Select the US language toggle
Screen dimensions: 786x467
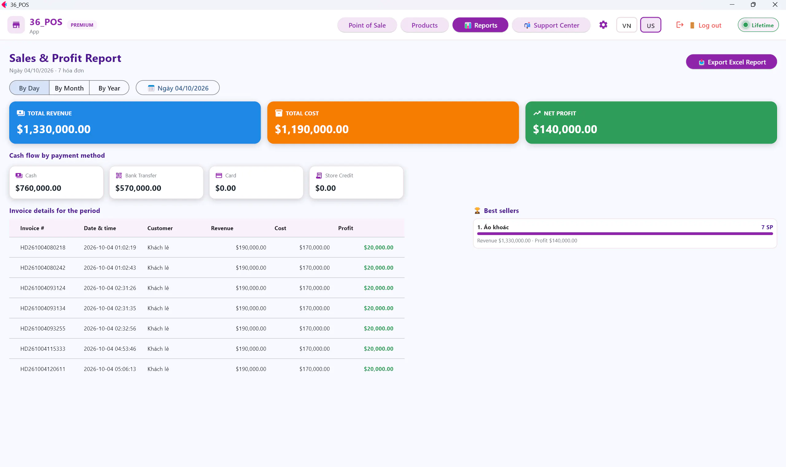(650, 25)
